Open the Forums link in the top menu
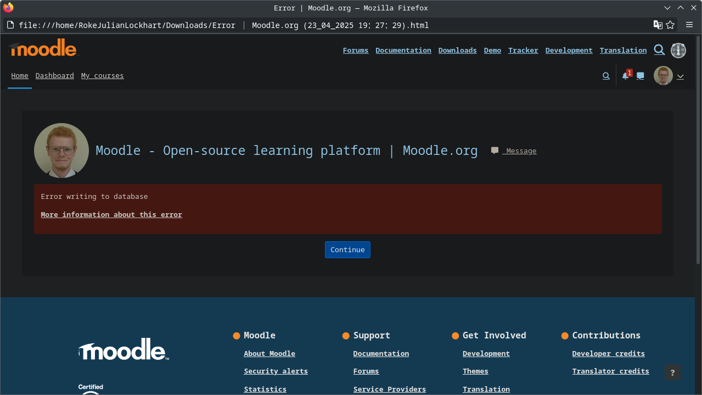This screenshot has width=702, height=395. point(356,51)
